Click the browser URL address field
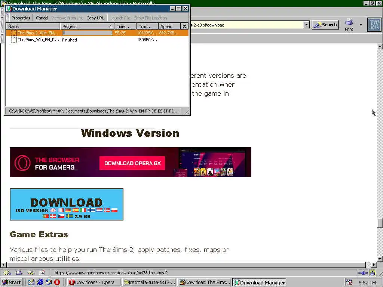The image size is (383, 287). click(247, 25)
